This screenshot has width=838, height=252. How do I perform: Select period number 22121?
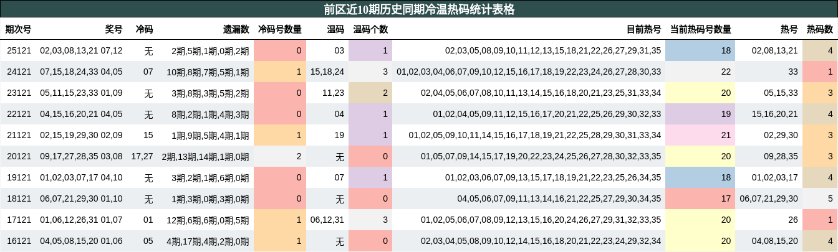point(19,114)
